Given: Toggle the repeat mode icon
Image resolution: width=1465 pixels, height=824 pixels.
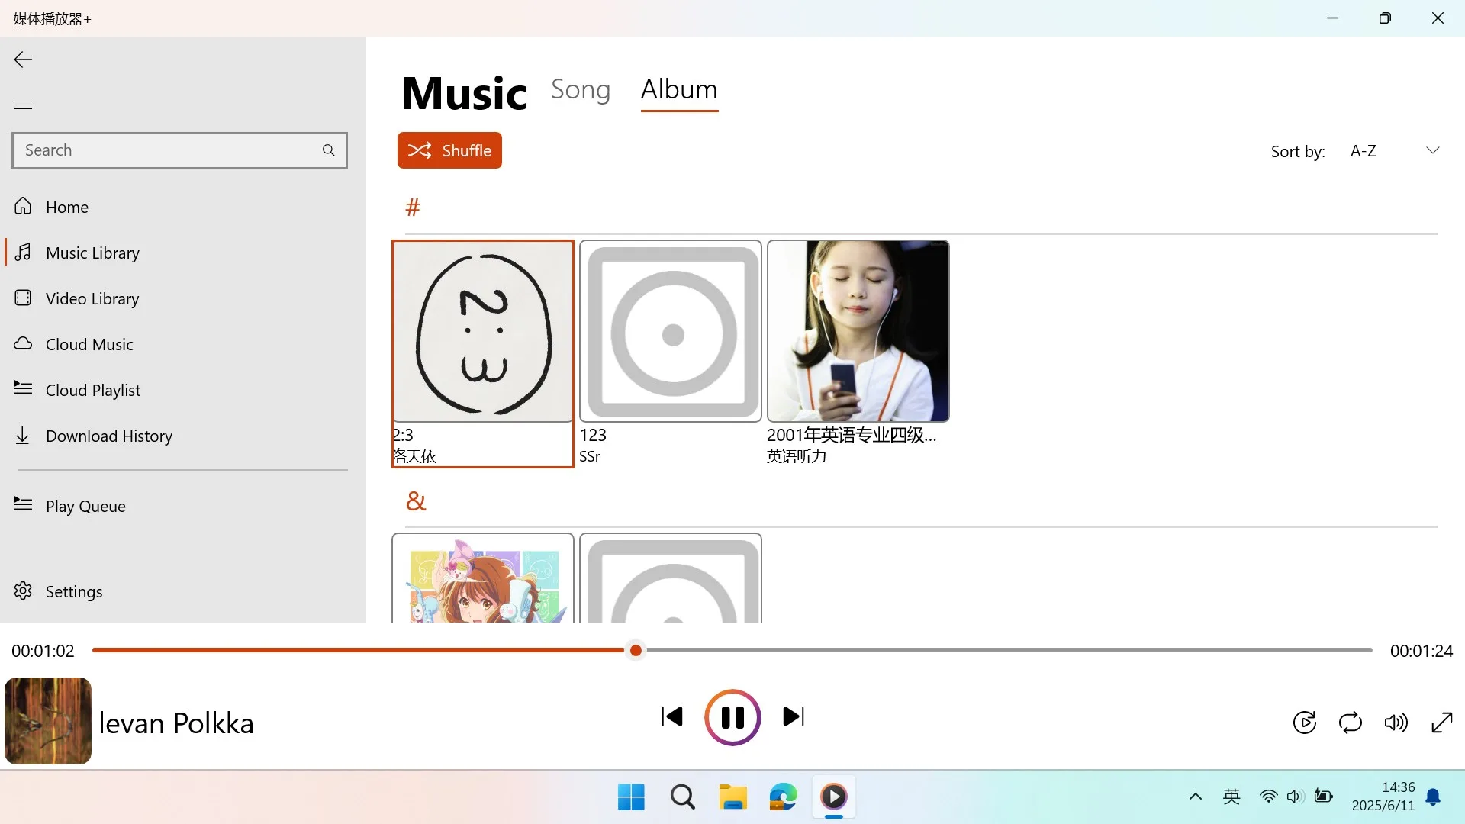Looking at the screenshot, I should coord(1351,722).
